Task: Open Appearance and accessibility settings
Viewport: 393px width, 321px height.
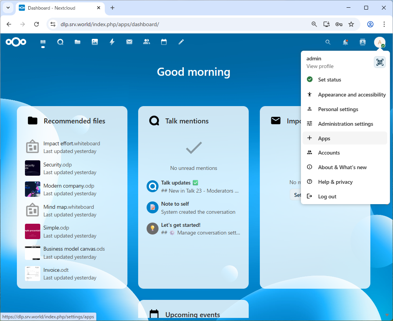Action: coord(345,95)
